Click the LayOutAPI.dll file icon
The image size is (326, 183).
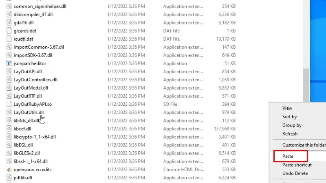pyautogui.click(x=9, y=72)
